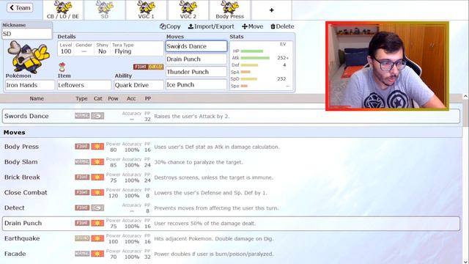Delete this Pokémon set
This screenshot has width=469, height=264.
coord(282,26)
